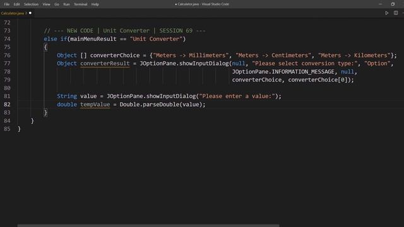The height and width of the screenshot is (227, 404).
Task: Open the Help menu
Action: (95, 4)
